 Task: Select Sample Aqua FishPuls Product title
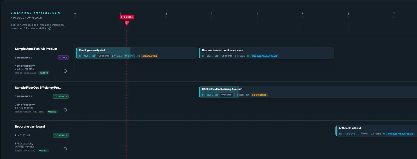click(36, 49)
